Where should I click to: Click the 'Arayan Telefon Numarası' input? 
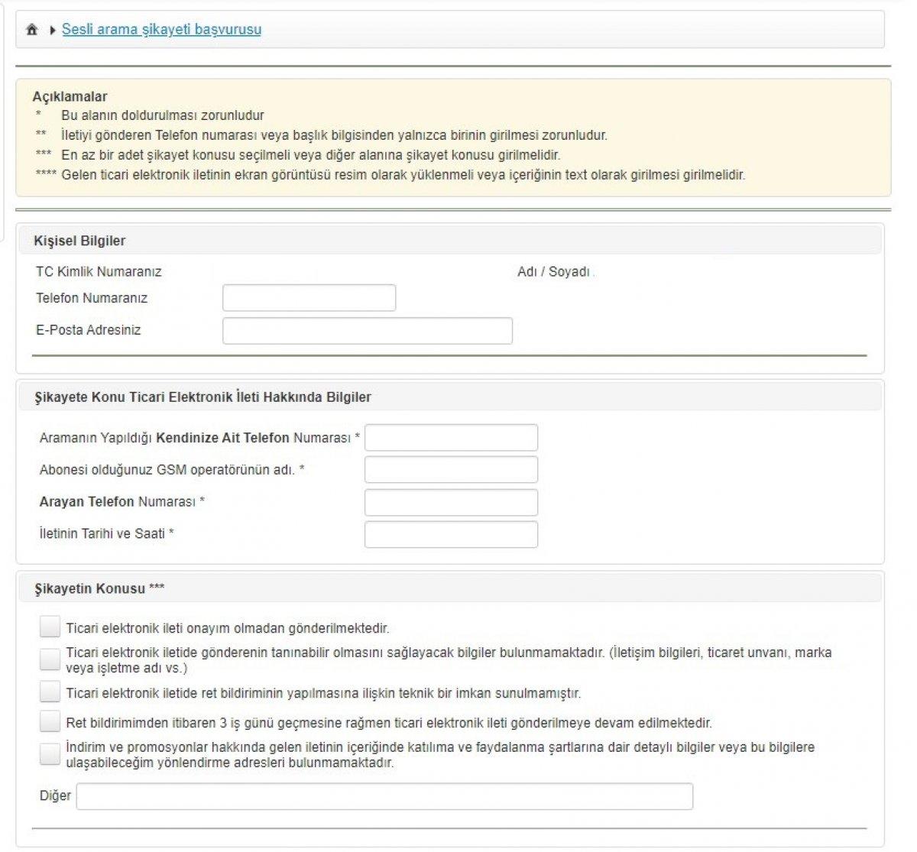click(451, 503)
